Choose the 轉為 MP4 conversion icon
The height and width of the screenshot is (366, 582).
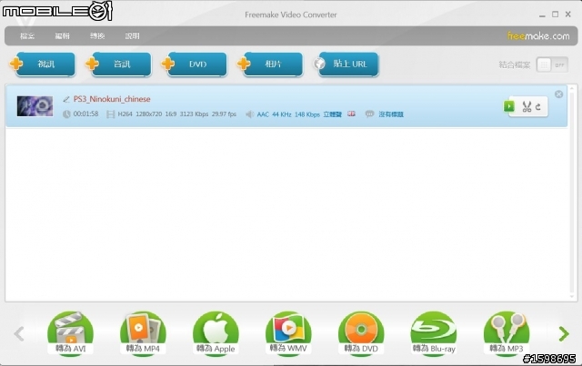click(x=143, y=333)
